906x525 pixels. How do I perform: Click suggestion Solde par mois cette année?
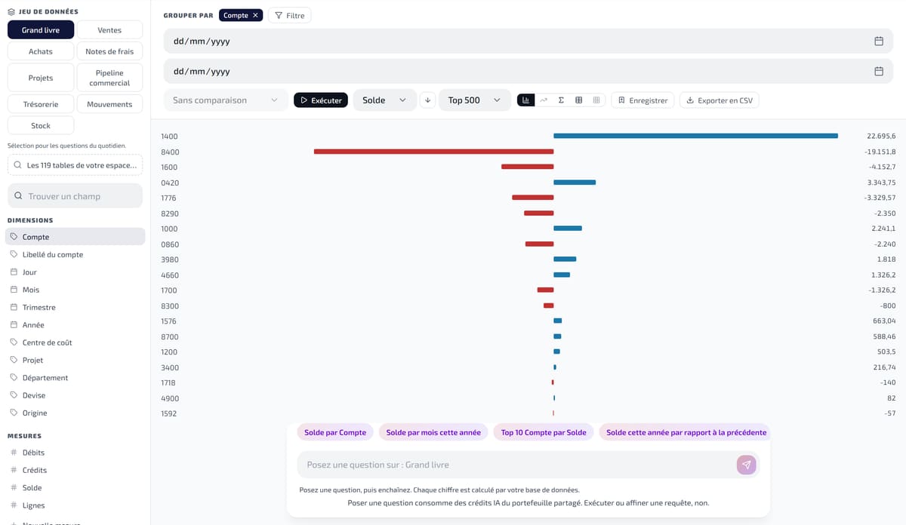click(433, 432)
